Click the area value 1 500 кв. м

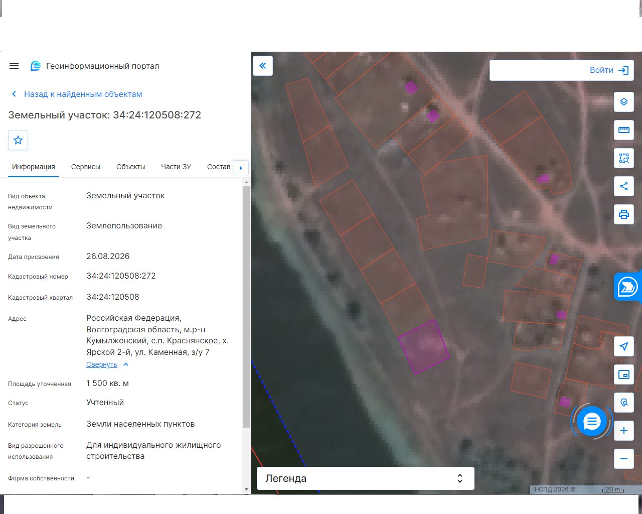pyautogui.click(x=107, y=383)
